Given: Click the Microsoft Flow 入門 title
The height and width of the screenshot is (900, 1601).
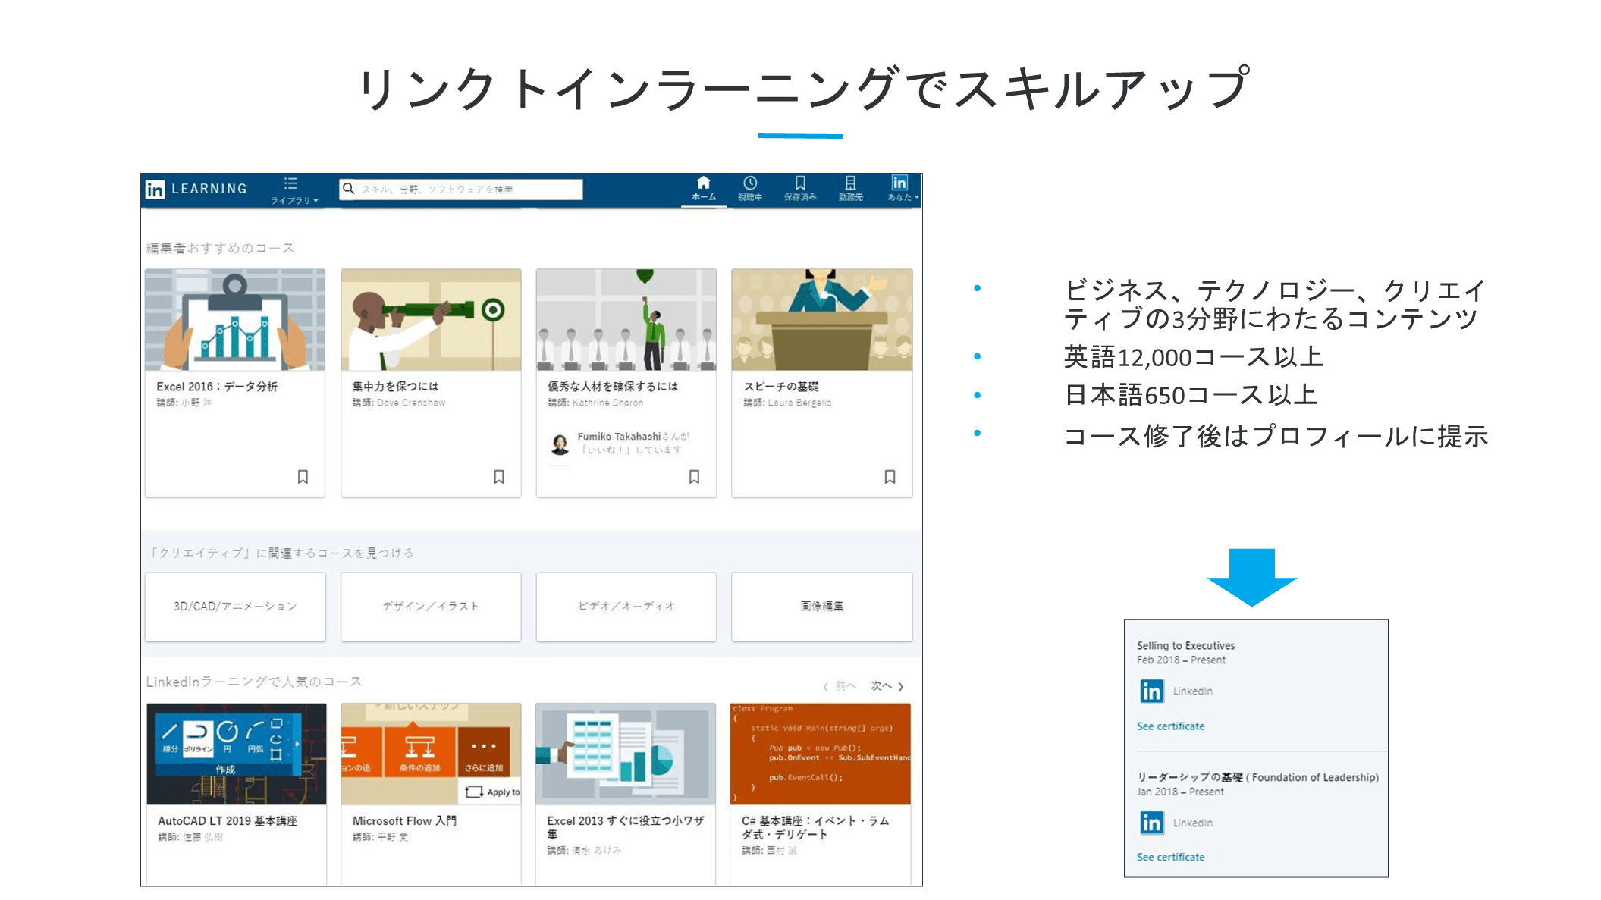Looking at the screenshot, I should [404, 821].
